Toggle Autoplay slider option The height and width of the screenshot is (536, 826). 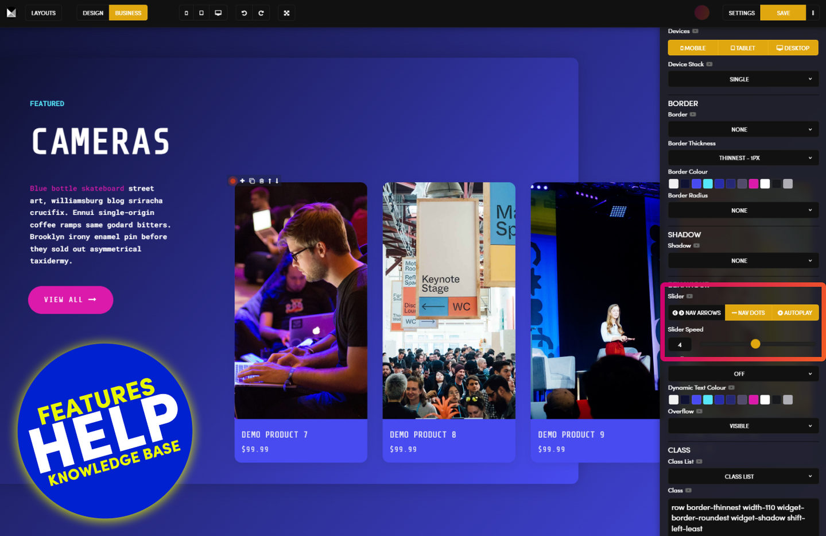click(x=795, y=313)
